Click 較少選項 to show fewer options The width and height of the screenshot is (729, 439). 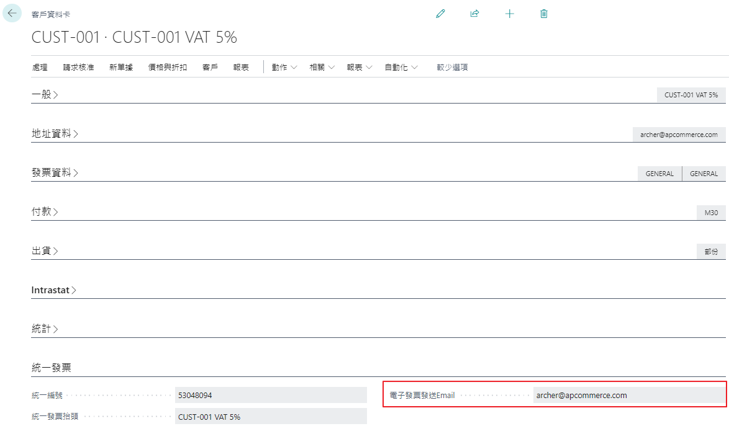452,68
